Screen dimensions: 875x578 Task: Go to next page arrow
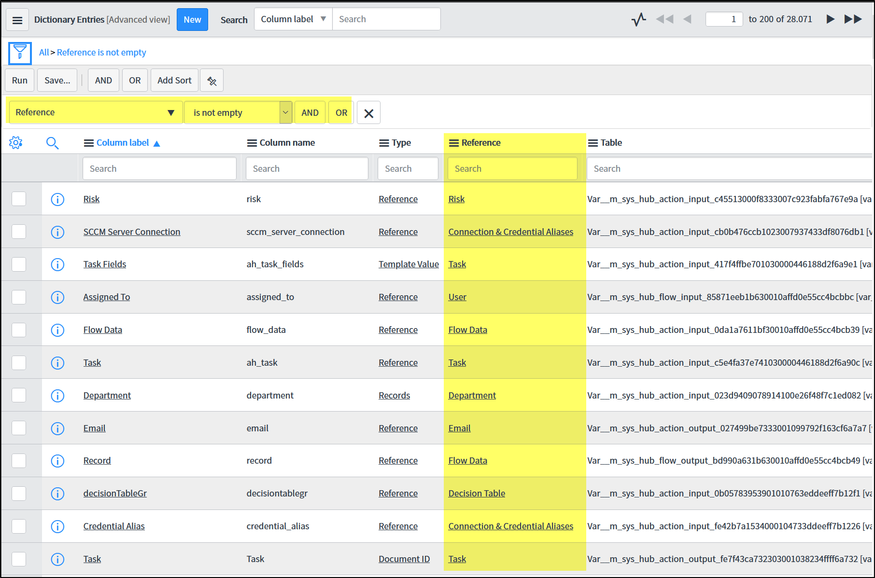click(831, 19)
